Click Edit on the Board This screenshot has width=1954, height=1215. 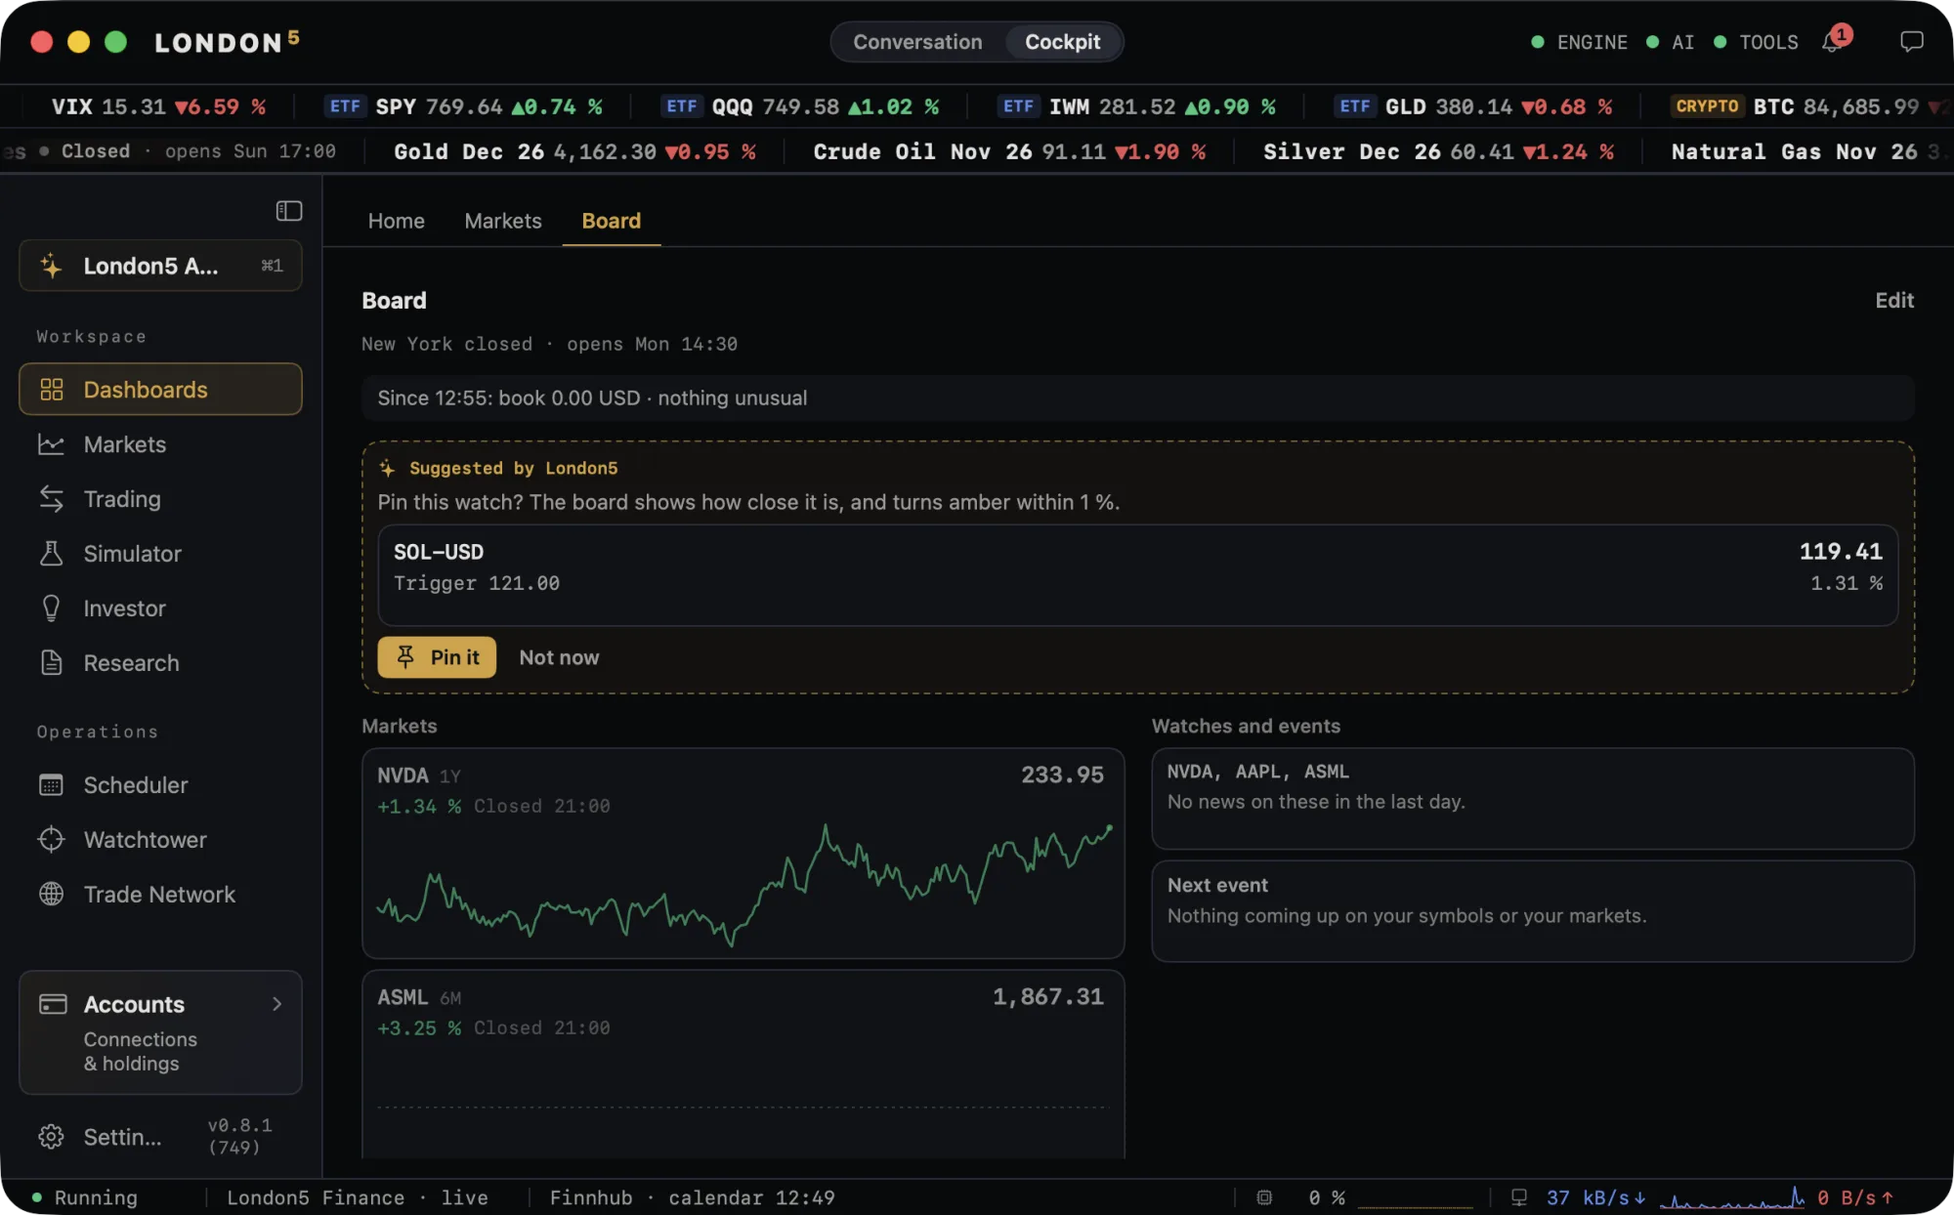point(1893,300)
